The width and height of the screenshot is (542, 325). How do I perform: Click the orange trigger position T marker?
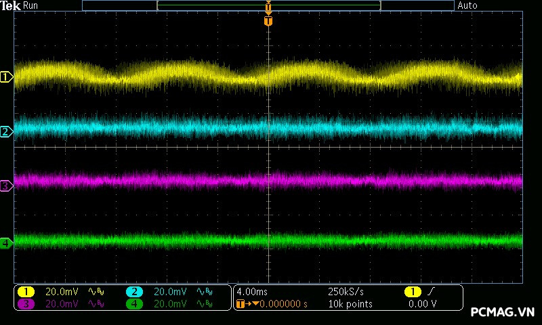point(268,21)
